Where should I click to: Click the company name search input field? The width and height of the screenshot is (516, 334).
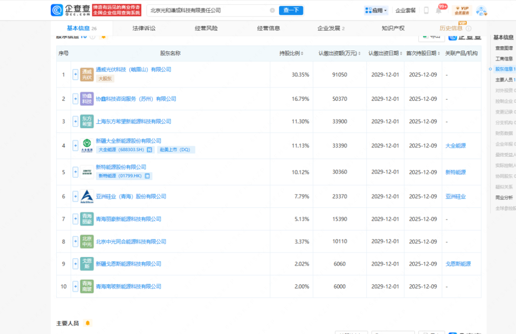tap(208, 10)
